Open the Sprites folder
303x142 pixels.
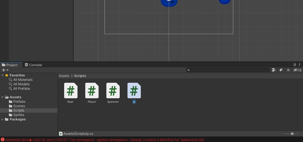point(19,115)
